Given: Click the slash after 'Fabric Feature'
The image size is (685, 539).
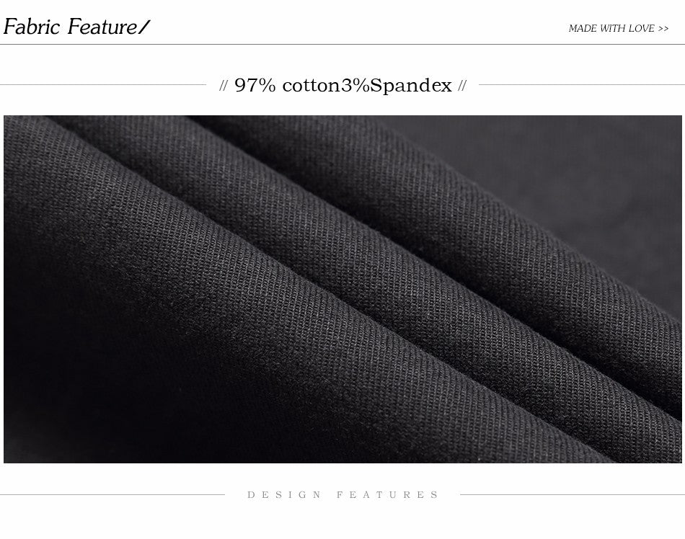Looking at the screenshot, I should click(143, 27).
